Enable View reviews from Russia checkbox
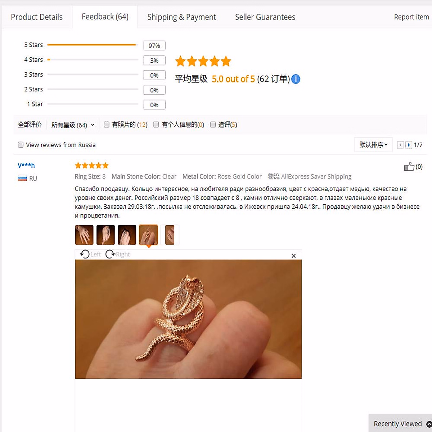432x432 pixels. click(x=21, y=145)
